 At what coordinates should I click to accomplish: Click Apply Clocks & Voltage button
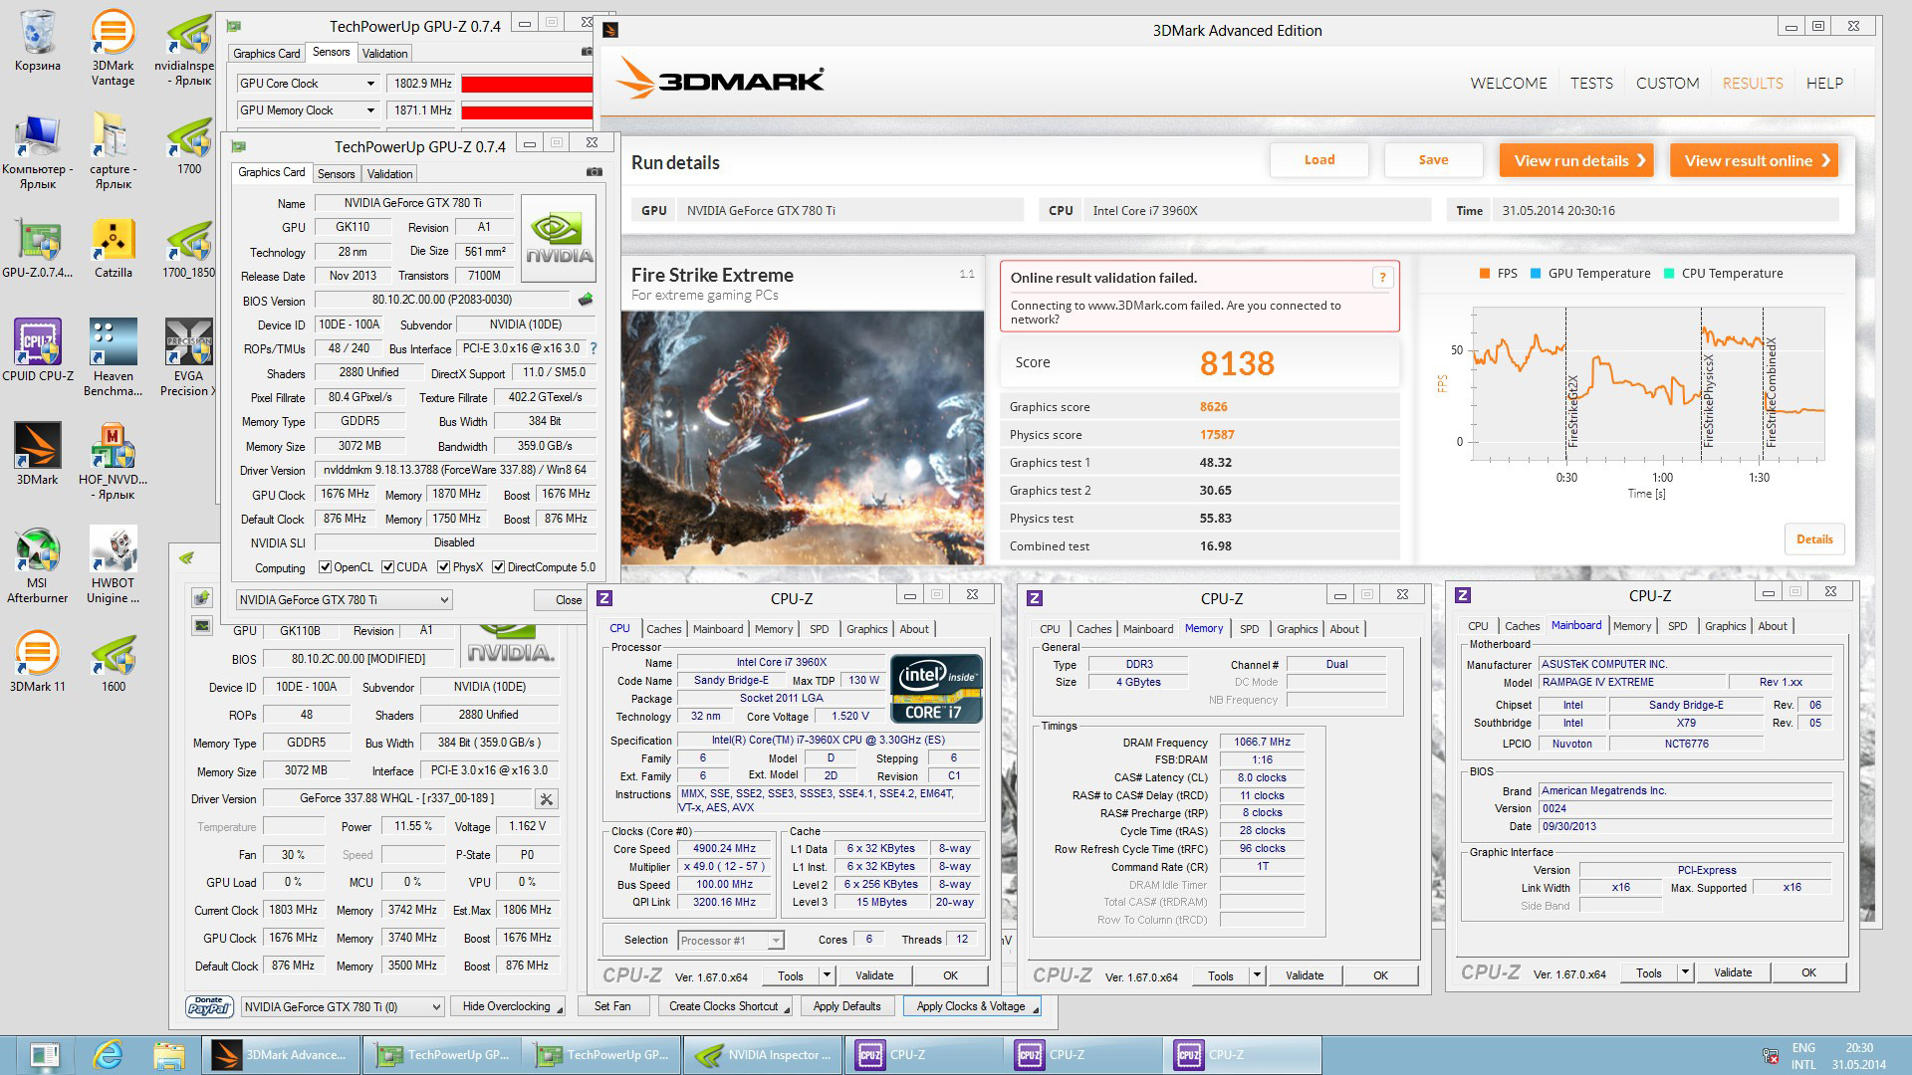pos(971,1006)
